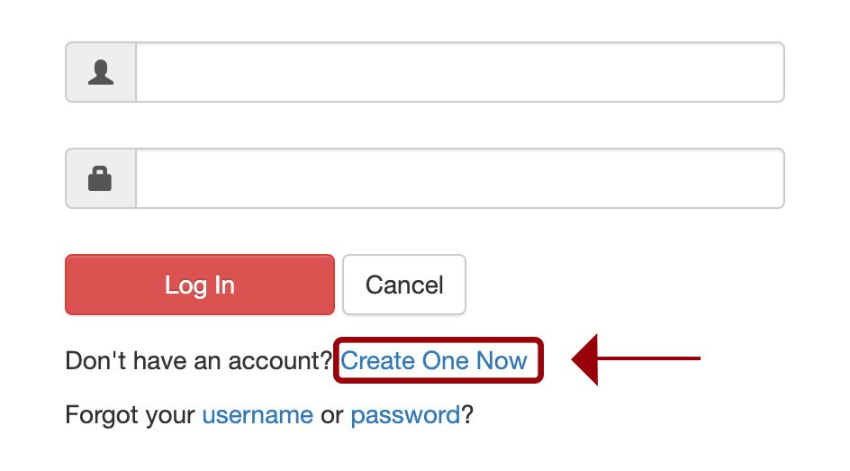Click the padlock icon
The width and height of the screenshot is (850, 471).
click(100, 178)
